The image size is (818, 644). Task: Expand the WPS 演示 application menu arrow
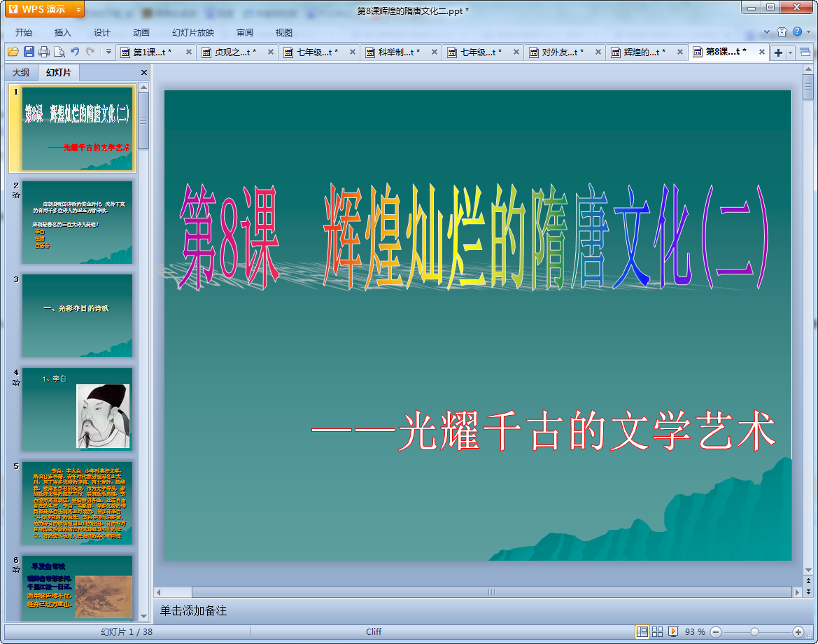pos(78,9)
